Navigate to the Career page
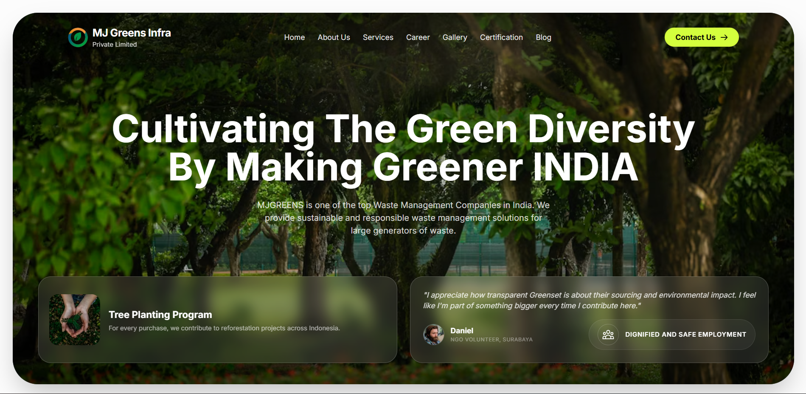The height and width of the screenshot is (394, 806). pos(418,37)
